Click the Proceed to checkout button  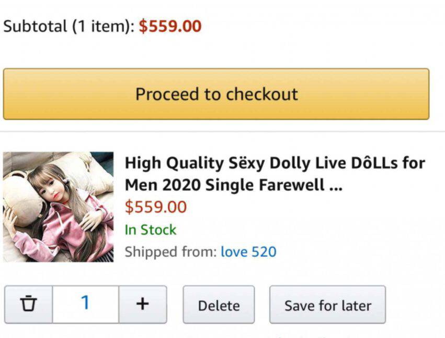tap(216, 94)
